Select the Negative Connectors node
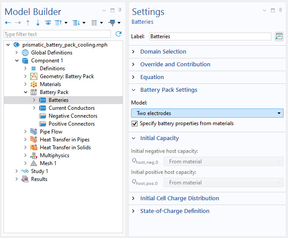288x238 pixels. pos(73,116)
